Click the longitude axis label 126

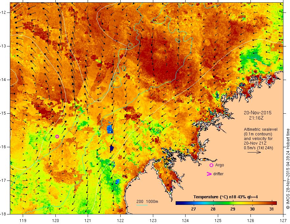(250, 220)
